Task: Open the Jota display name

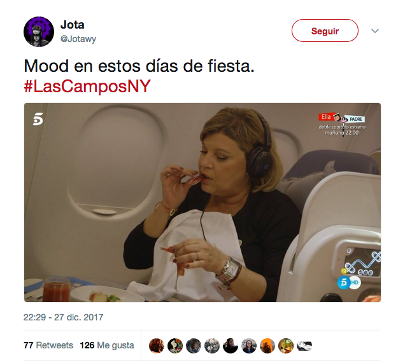Action: click(x=73, y=25)
